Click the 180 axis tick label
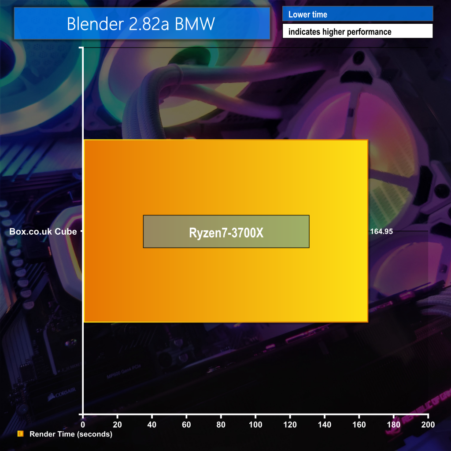This screenshot has width=451, height=451. coord(393,425)
